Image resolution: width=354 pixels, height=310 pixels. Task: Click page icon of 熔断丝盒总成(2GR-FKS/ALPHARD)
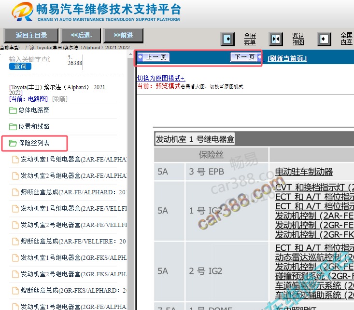pos(15,291)
